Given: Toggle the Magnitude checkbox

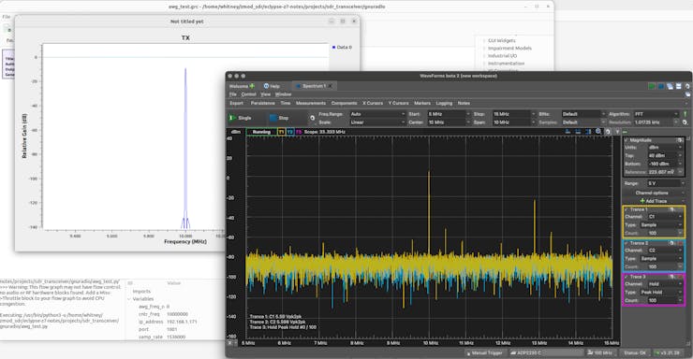Looking at the screenshot, I should (x=627, y=140).
